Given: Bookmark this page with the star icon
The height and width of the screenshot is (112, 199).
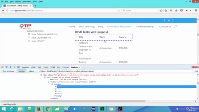Looking at the screenshot, I should [161, 11].
